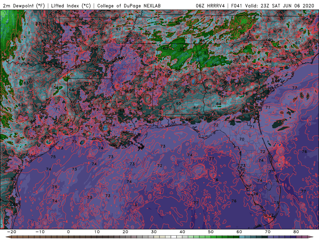319x239 pixels.
Task: Click the 30 label on the color scale
Action: pyautogui.click(x=154, y=232)
